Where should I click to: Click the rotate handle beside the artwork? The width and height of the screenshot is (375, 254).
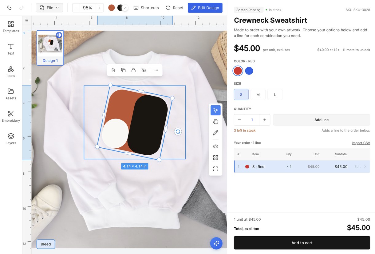178,131
